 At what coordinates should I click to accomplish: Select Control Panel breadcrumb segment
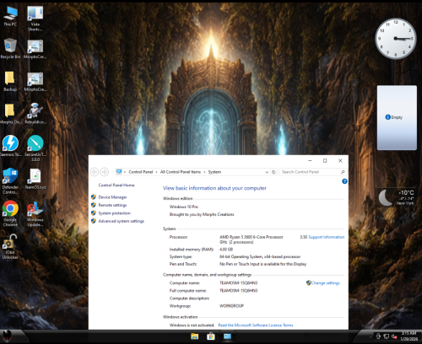(141, 172)
